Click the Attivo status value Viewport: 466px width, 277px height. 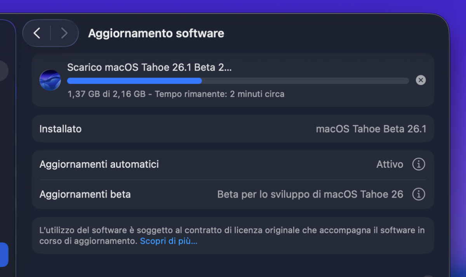point(389,164)
